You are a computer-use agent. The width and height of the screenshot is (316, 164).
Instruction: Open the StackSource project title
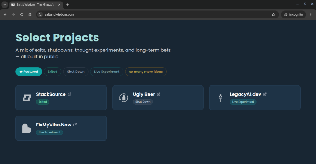(x=51, y=94)
